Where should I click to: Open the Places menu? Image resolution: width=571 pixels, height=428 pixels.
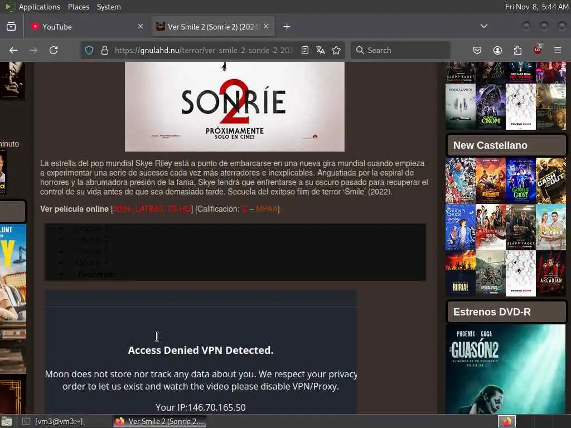[x=78, y=7]
